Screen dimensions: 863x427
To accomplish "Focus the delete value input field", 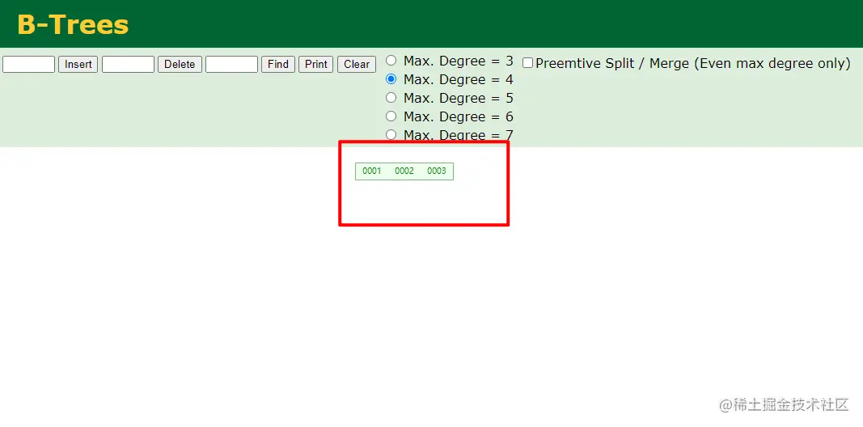I will [x=129, y=65].
